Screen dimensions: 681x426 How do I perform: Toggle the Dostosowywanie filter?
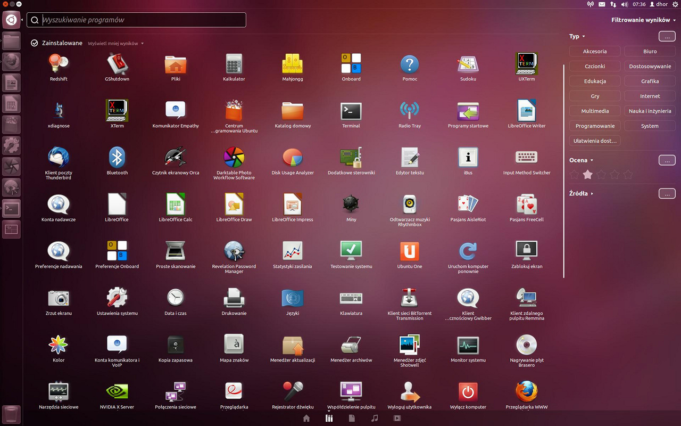650,67
